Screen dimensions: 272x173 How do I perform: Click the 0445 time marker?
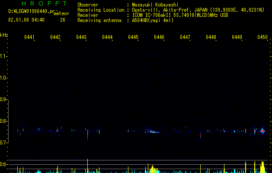133,37
